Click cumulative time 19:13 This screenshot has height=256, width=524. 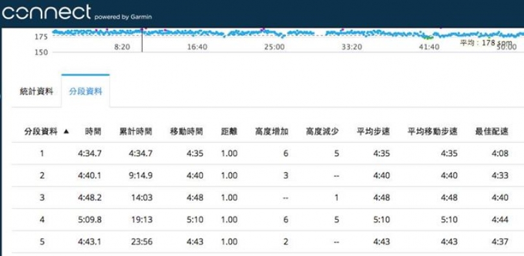pos(141,220)
